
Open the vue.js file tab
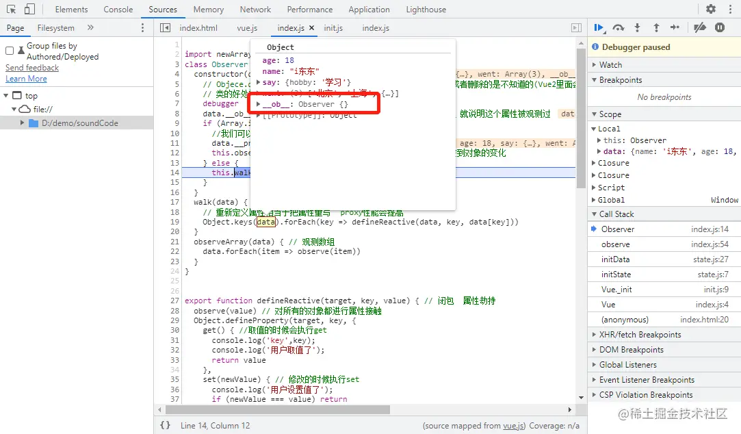(247, 28)
